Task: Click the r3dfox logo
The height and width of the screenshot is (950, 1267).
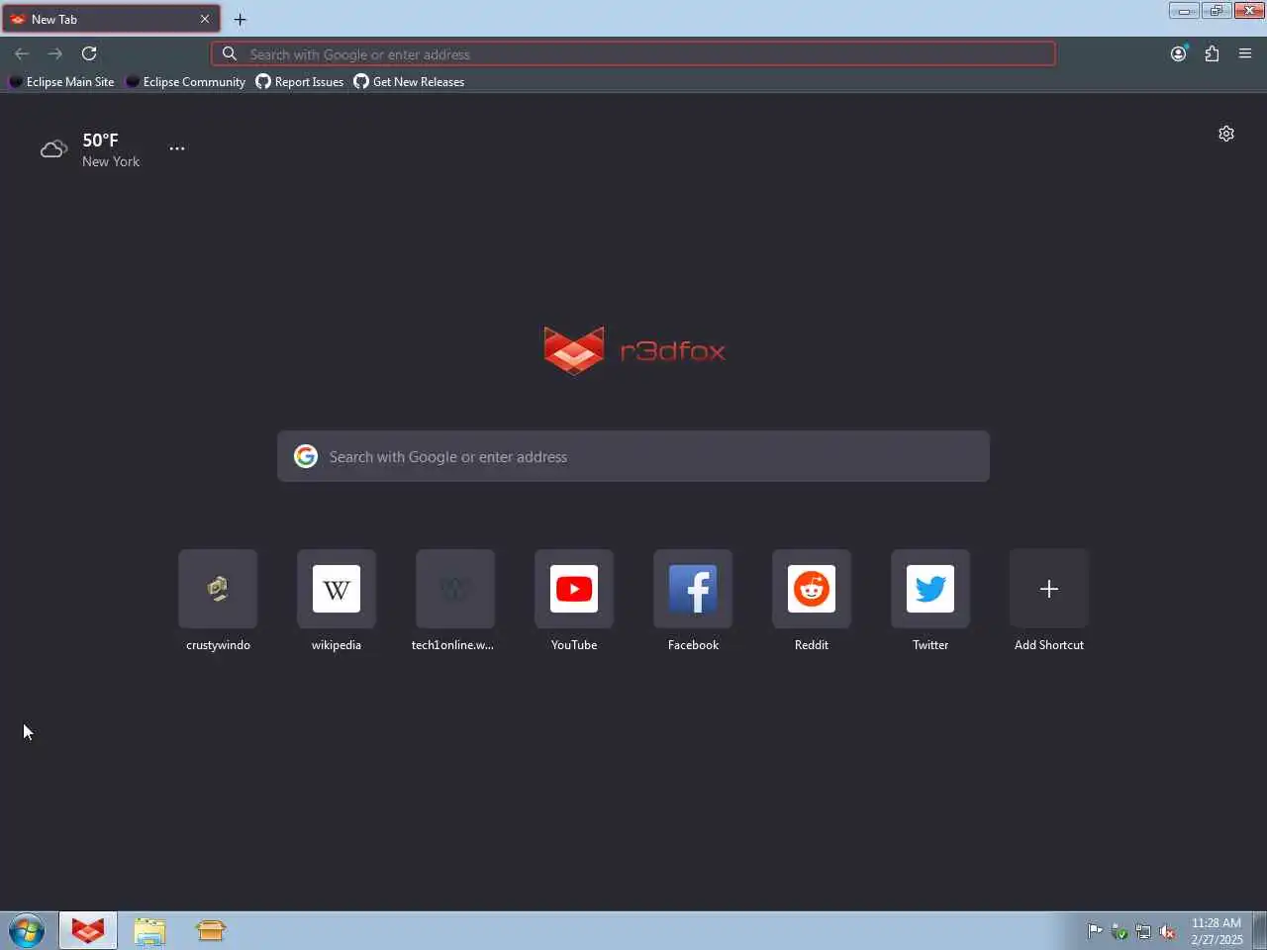Action: tap(633, 350)
